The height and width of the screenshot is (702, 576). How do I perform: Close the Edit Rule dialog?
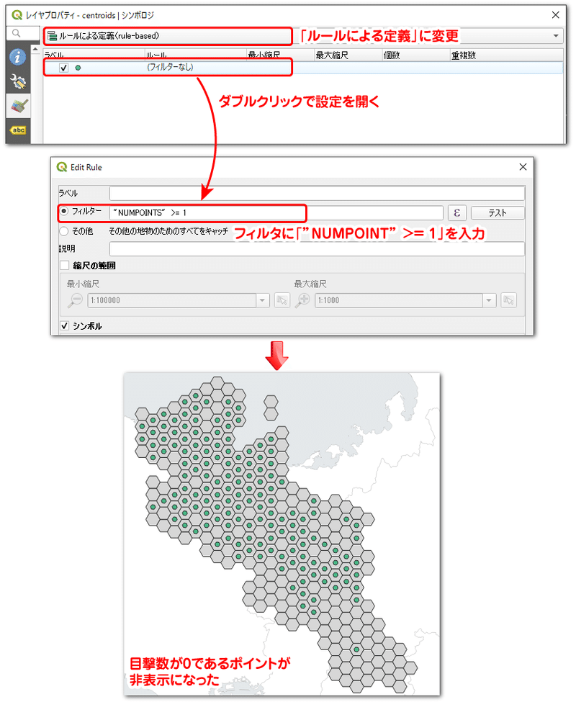[523, 167]
